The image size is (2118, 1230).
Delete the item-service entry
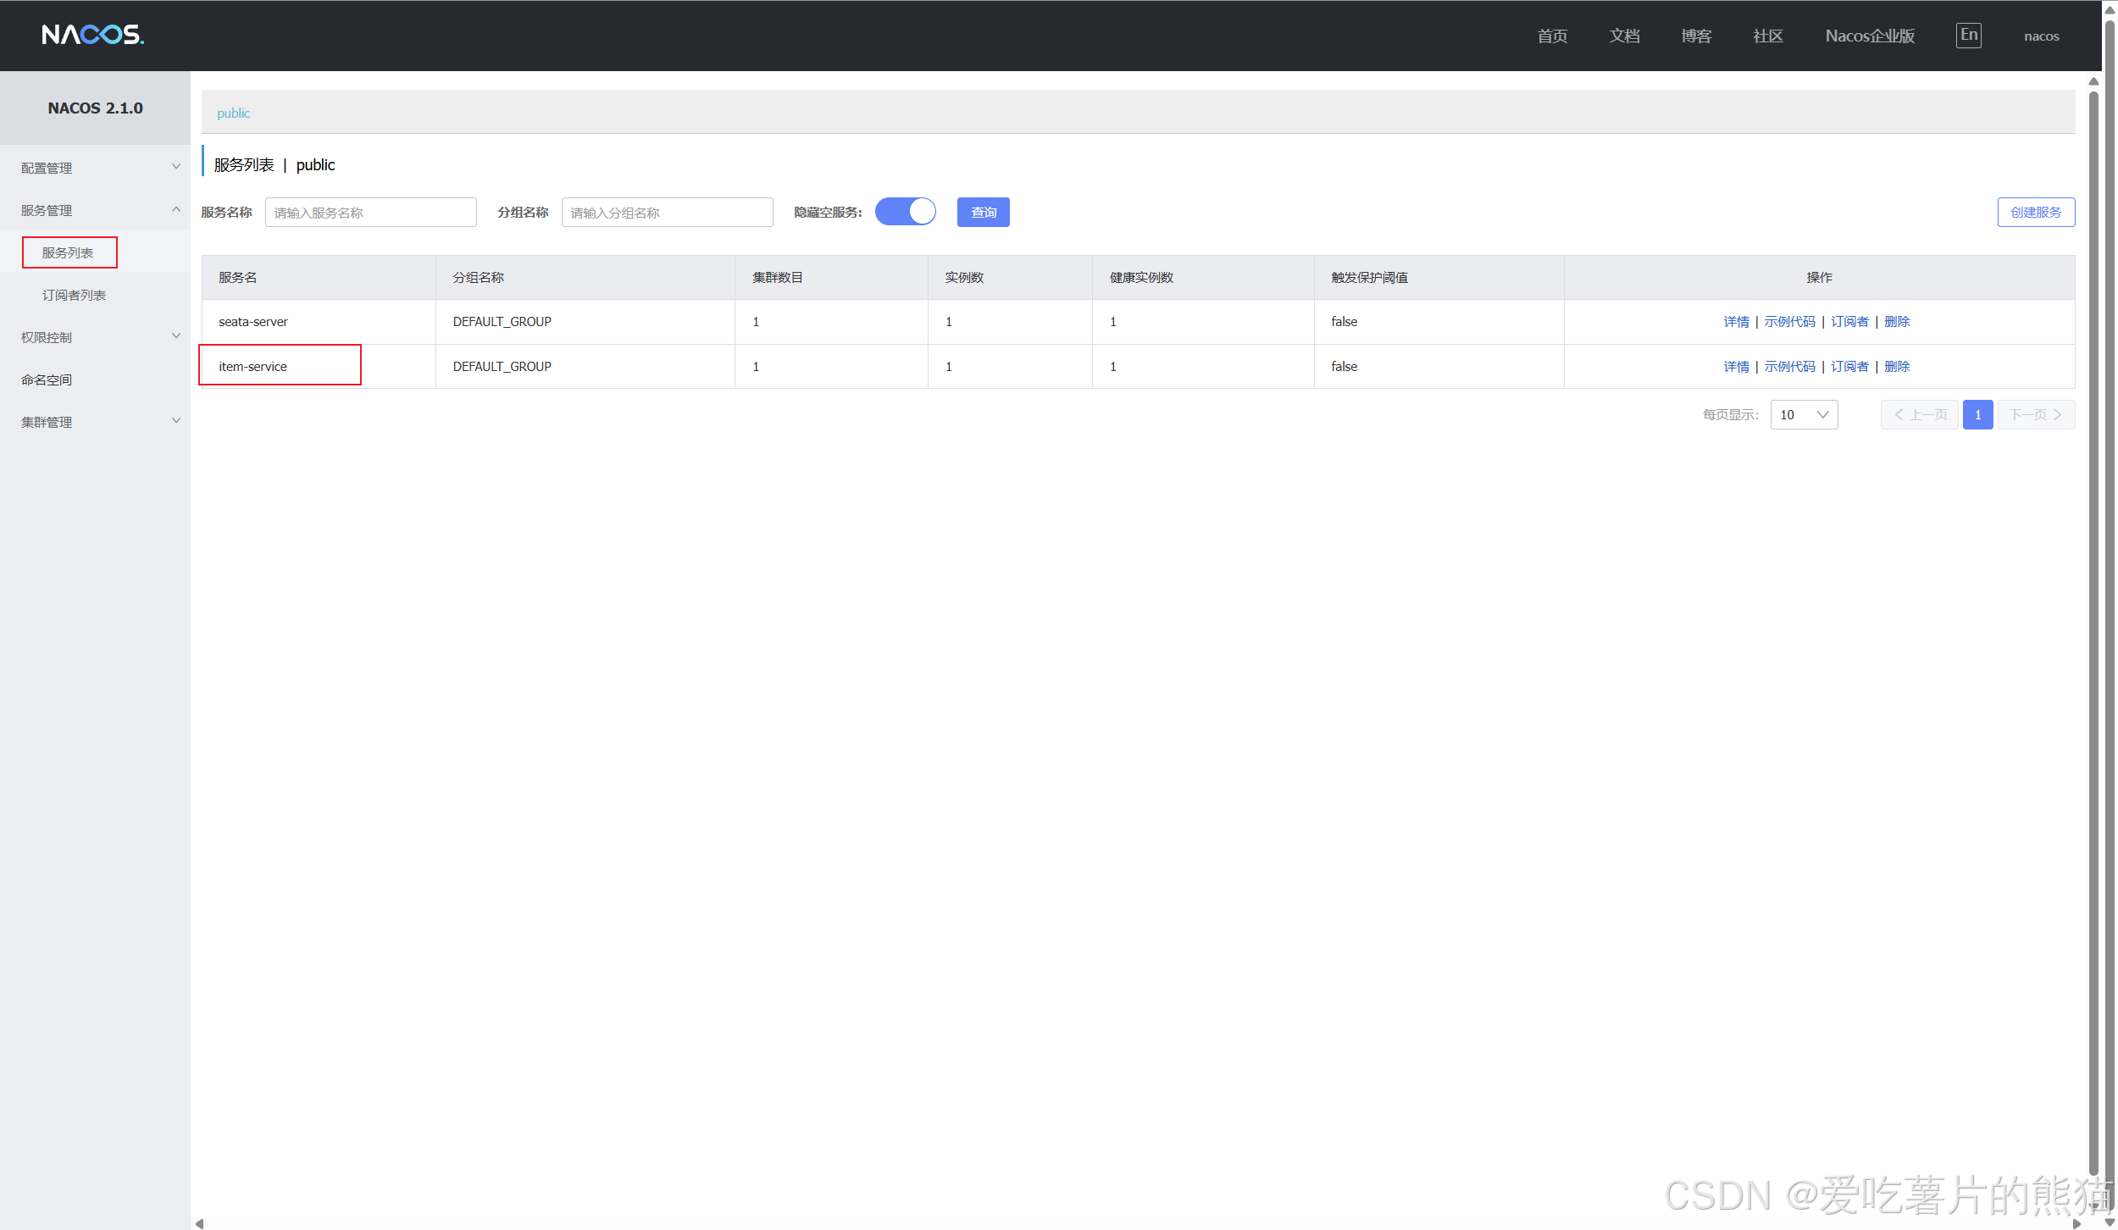point(1896,367)
